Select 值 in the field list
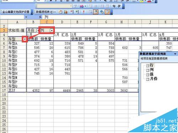The width and height of the screenshot is (178, 133). (x=152, y=74)
